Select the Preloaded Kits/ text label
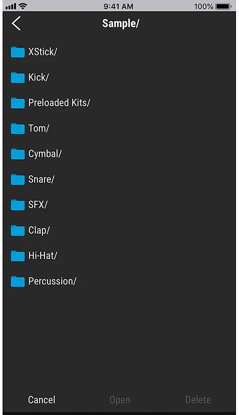Screen dimensions: 239x415 (59, 103)
